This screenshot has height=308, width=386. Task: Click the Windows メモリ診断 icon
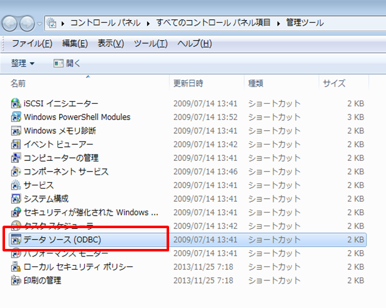(16, 131)
